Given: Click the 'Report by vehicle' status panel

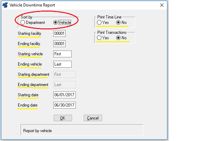Looking at the screenshot, I should click(81, 130).
